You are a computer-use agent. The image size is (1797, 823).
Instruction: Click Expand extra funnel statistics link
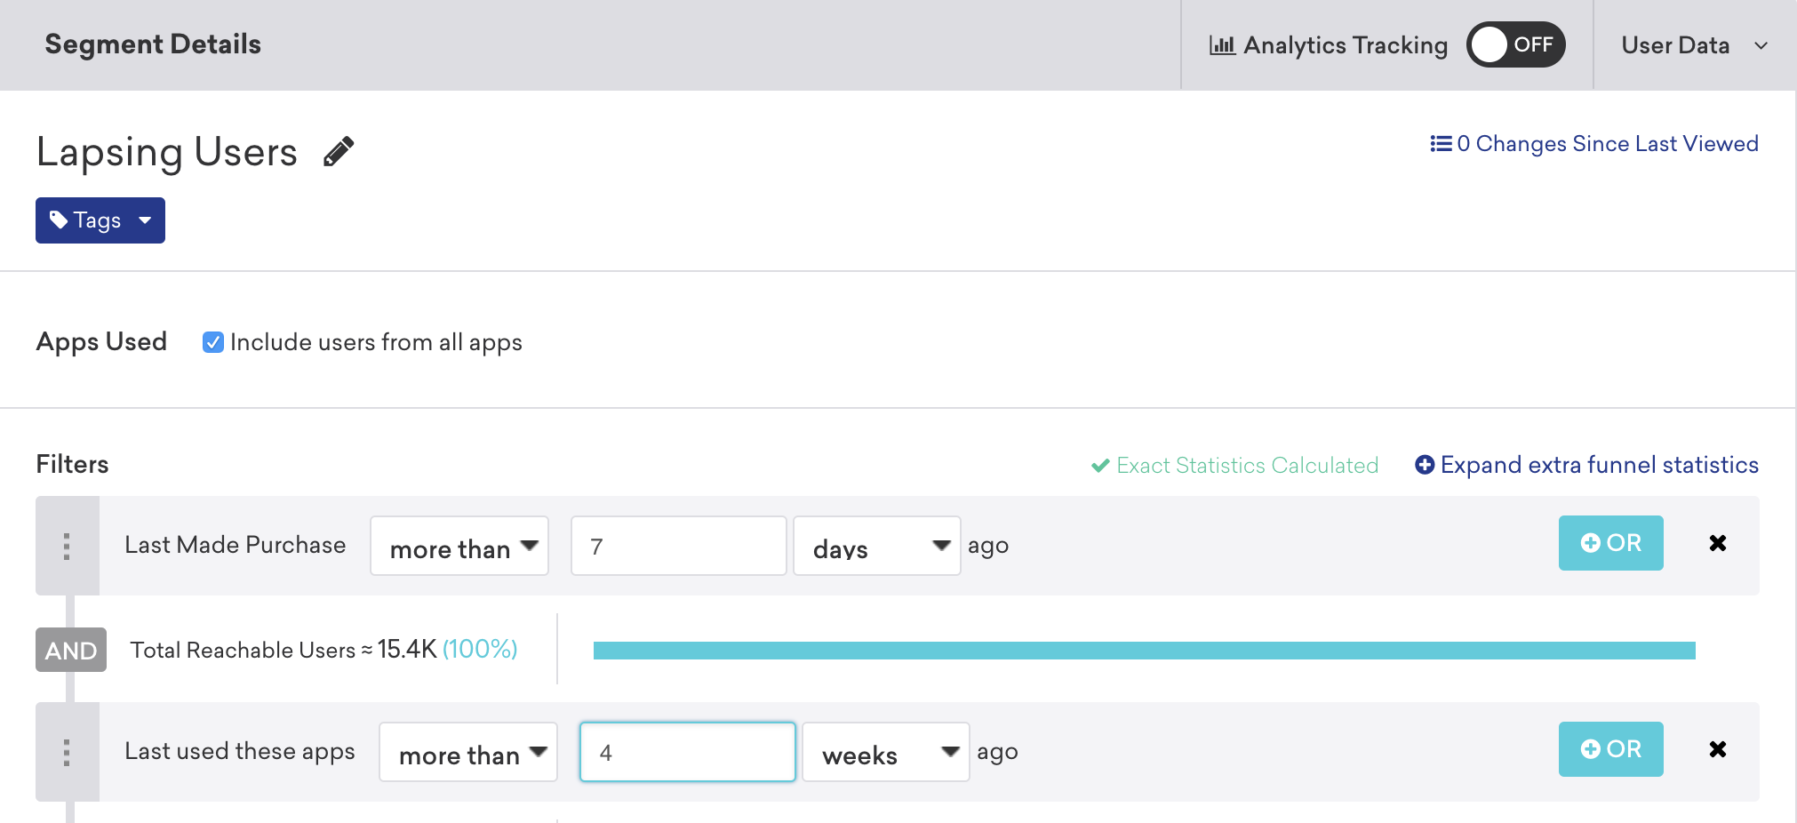click(x=1586, y=465)
